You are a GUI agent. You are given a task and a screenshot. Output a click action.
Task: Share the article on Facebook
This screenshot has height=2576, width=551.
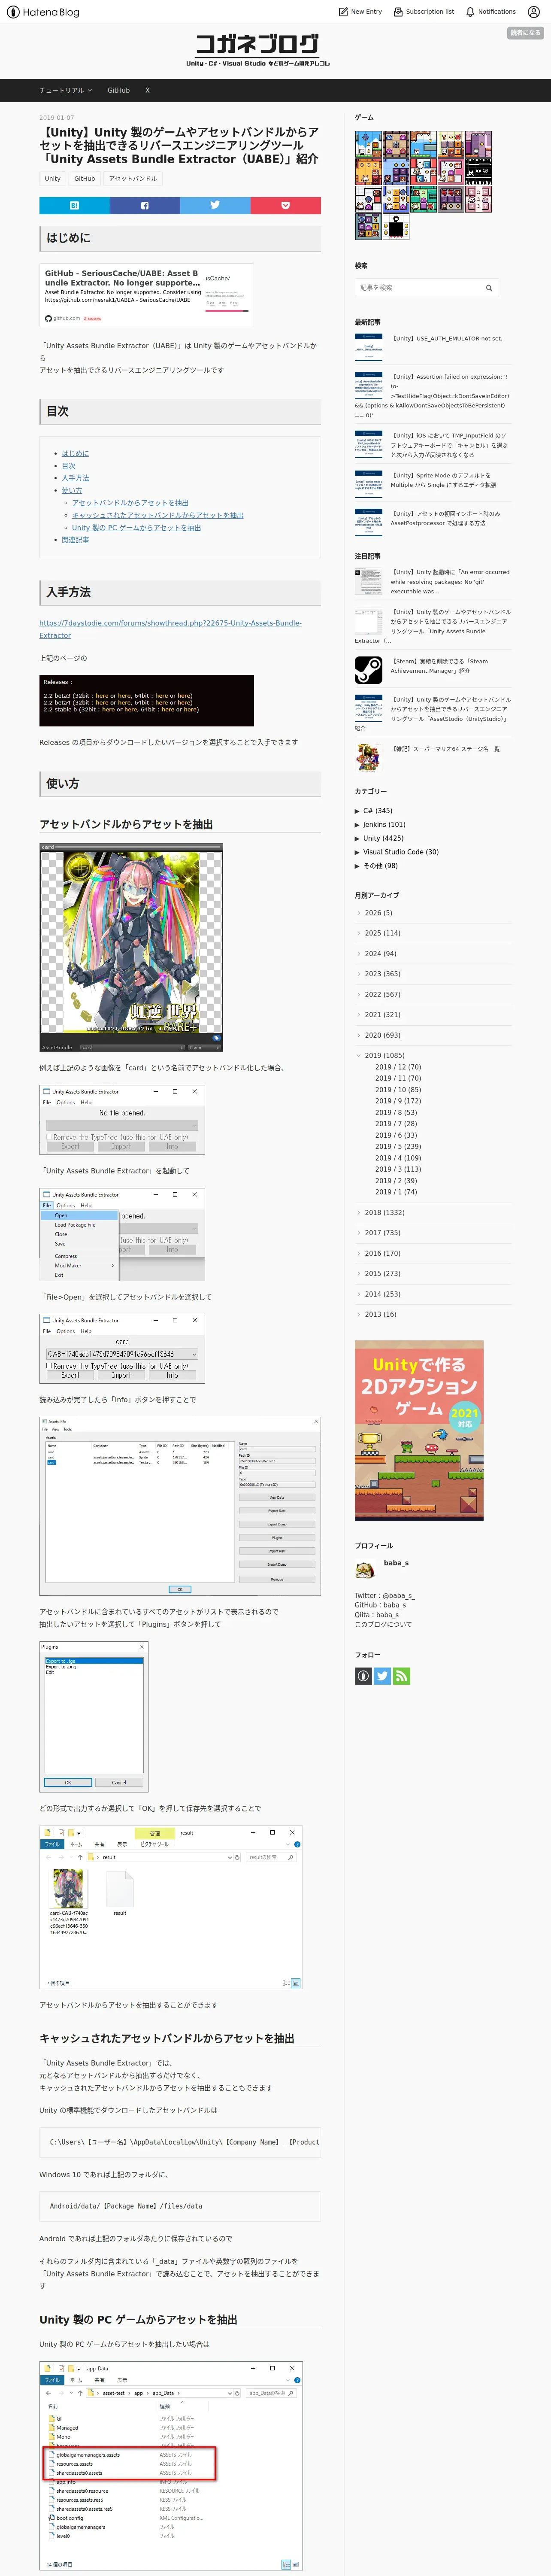point(145,205)
